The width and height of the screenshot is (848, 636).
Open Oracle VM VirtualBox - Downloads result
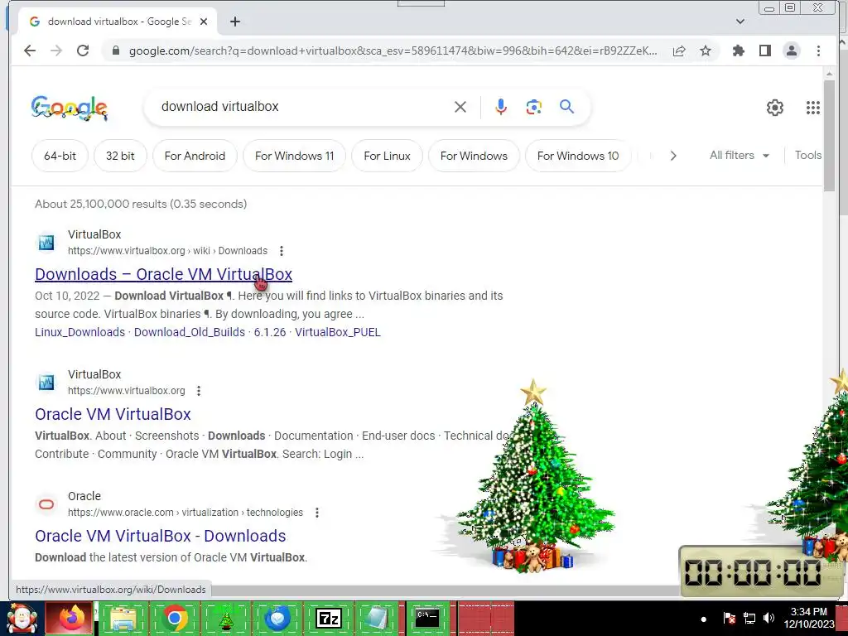coord(161,536)
